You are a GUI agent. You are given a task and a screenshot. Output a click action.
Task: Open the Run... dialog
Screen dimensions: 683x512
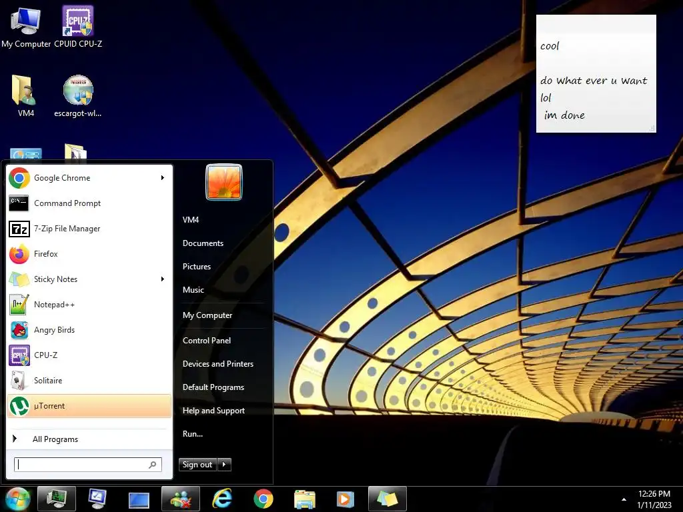coord(193,434)
